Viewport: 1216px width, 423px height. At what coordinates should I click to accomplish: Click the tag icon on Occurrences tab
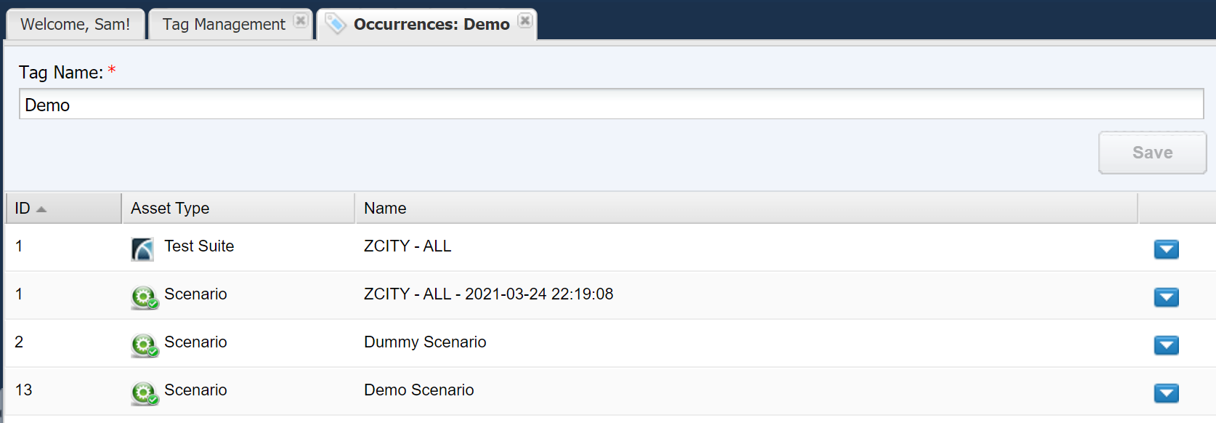pos(336,24)
